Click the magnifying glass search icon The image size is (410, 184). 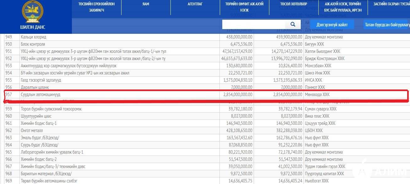[x=293, y=24]
